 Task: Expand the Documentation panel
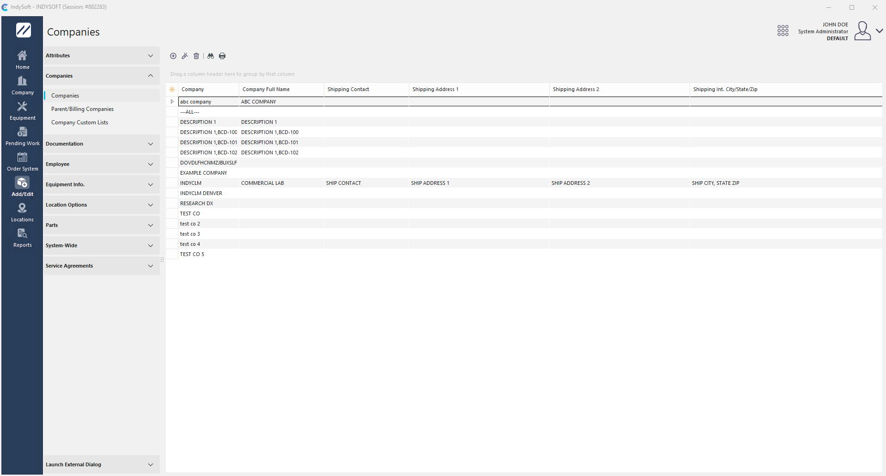click(x=102, y=144)
